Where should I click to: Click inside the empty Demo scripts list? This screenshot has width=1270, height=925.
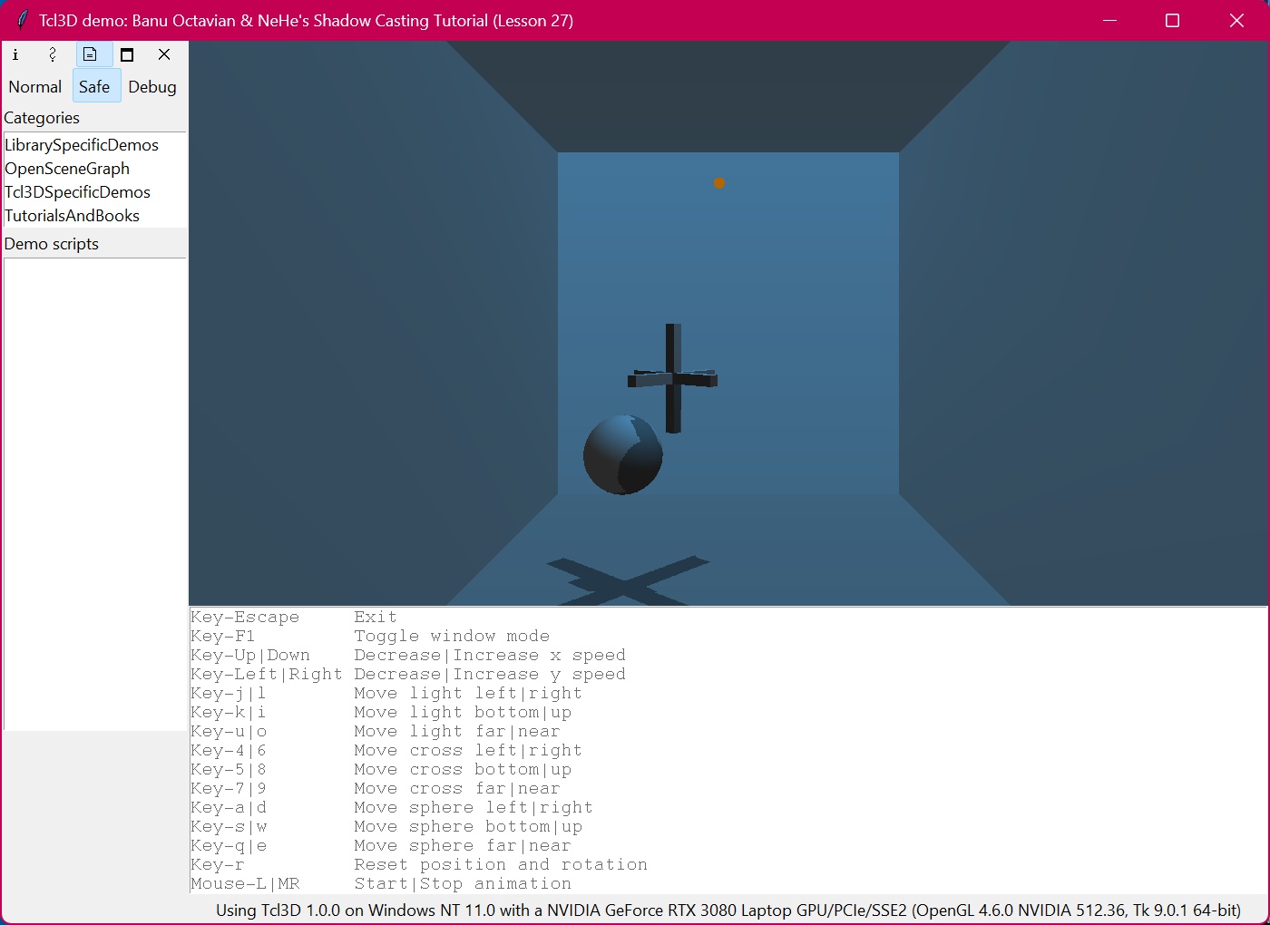pyautogui.click(x=95, y=494)
